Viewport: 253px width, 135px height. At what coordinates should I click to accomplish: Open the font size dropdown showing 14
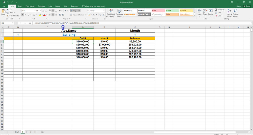(41, 11)
